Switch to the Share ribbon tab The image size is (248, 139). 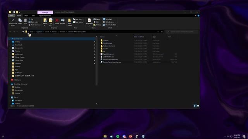pyautogui.click(x=26, y=16)
